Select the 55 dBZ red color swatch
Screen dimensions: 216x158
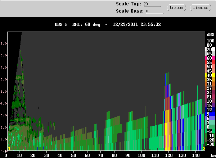pyautogui.click(x=213, y=62)
